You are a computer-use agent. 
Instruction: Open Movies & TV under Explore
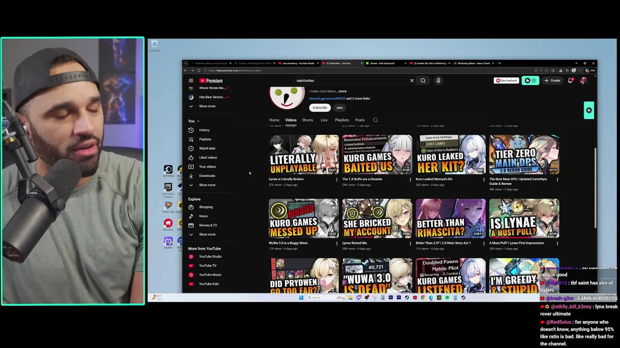pyautogui.click(x=207, y=225)
